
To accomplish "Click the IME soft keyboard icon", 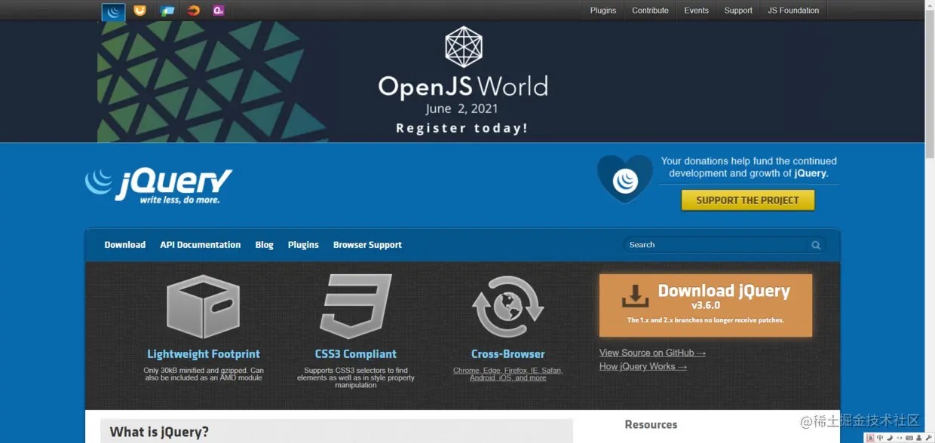I will click(x=909, y=438).
